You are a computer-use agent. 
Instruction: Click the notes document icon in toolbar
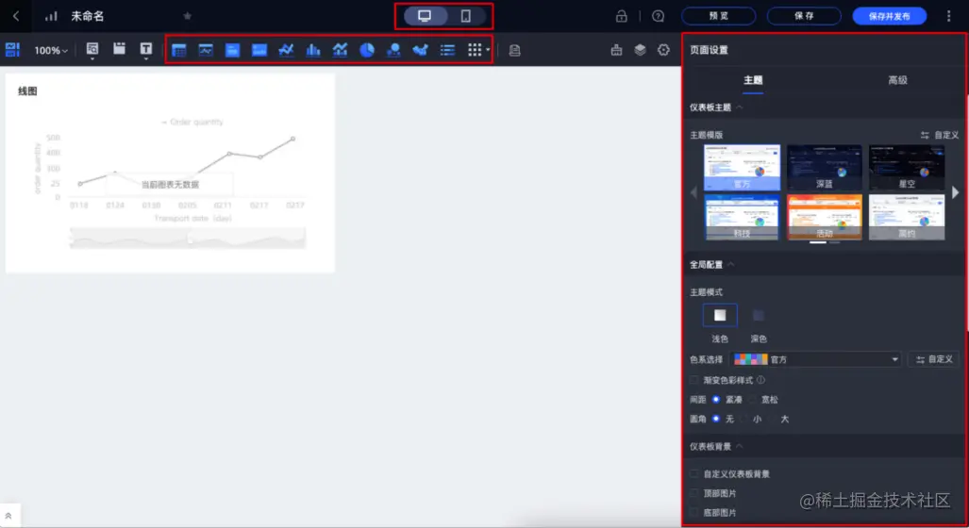tap(515, 51)
